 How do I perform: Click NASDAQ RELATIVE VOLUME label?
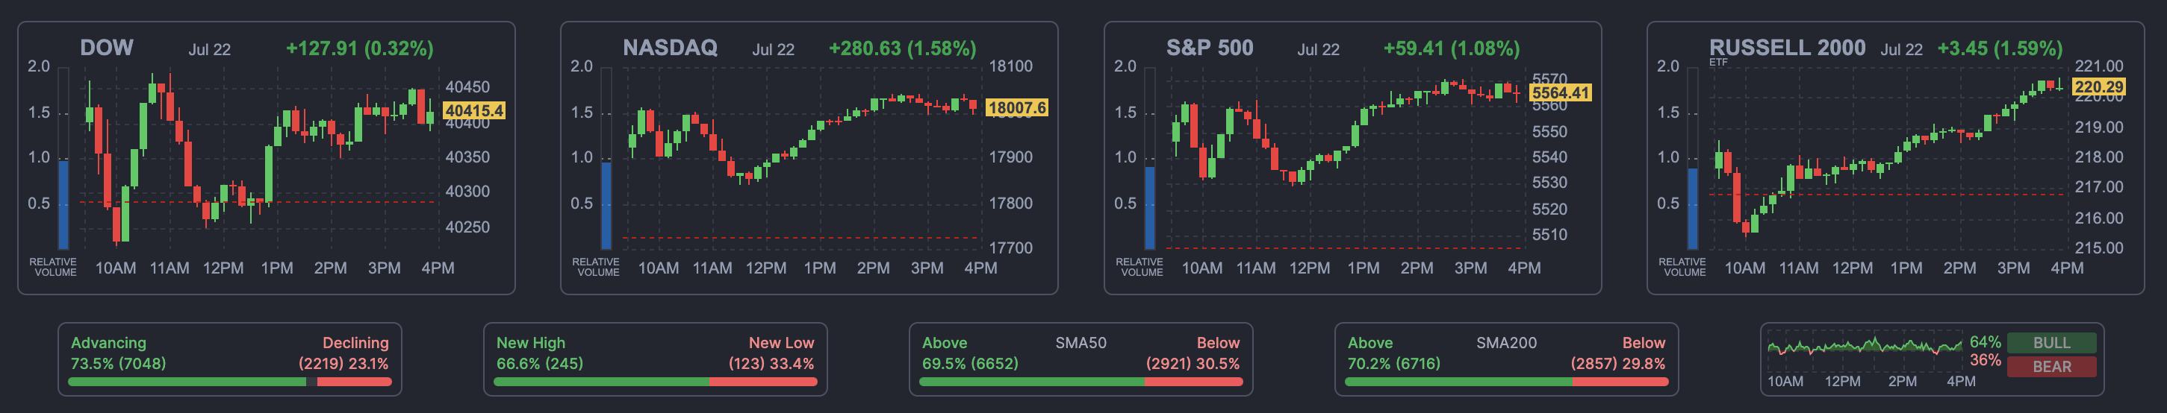[597, 267]
